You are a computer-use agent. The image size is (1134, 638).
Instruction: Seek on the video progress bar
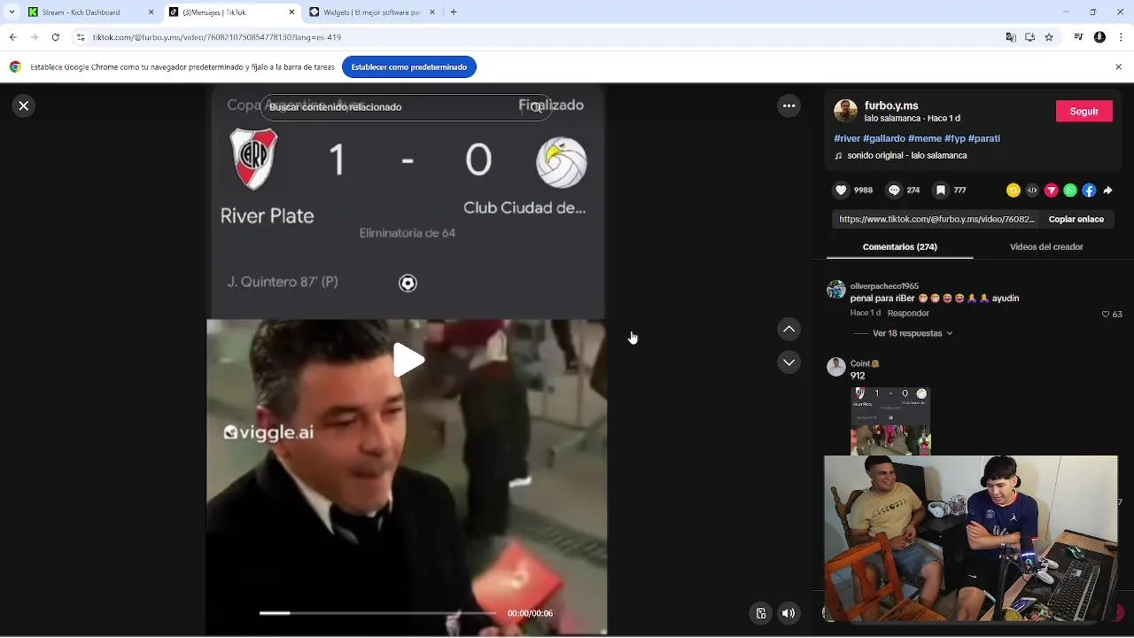pos(377,612)
